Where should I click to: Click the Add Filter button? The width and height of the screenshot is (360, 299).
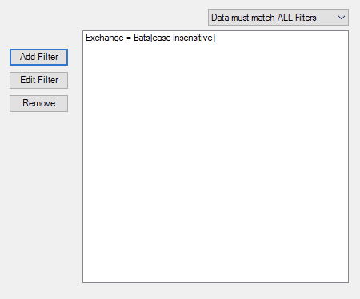(38, 57)
